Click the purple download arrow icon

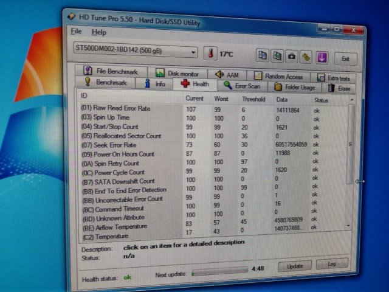click(x=322, y=58)
